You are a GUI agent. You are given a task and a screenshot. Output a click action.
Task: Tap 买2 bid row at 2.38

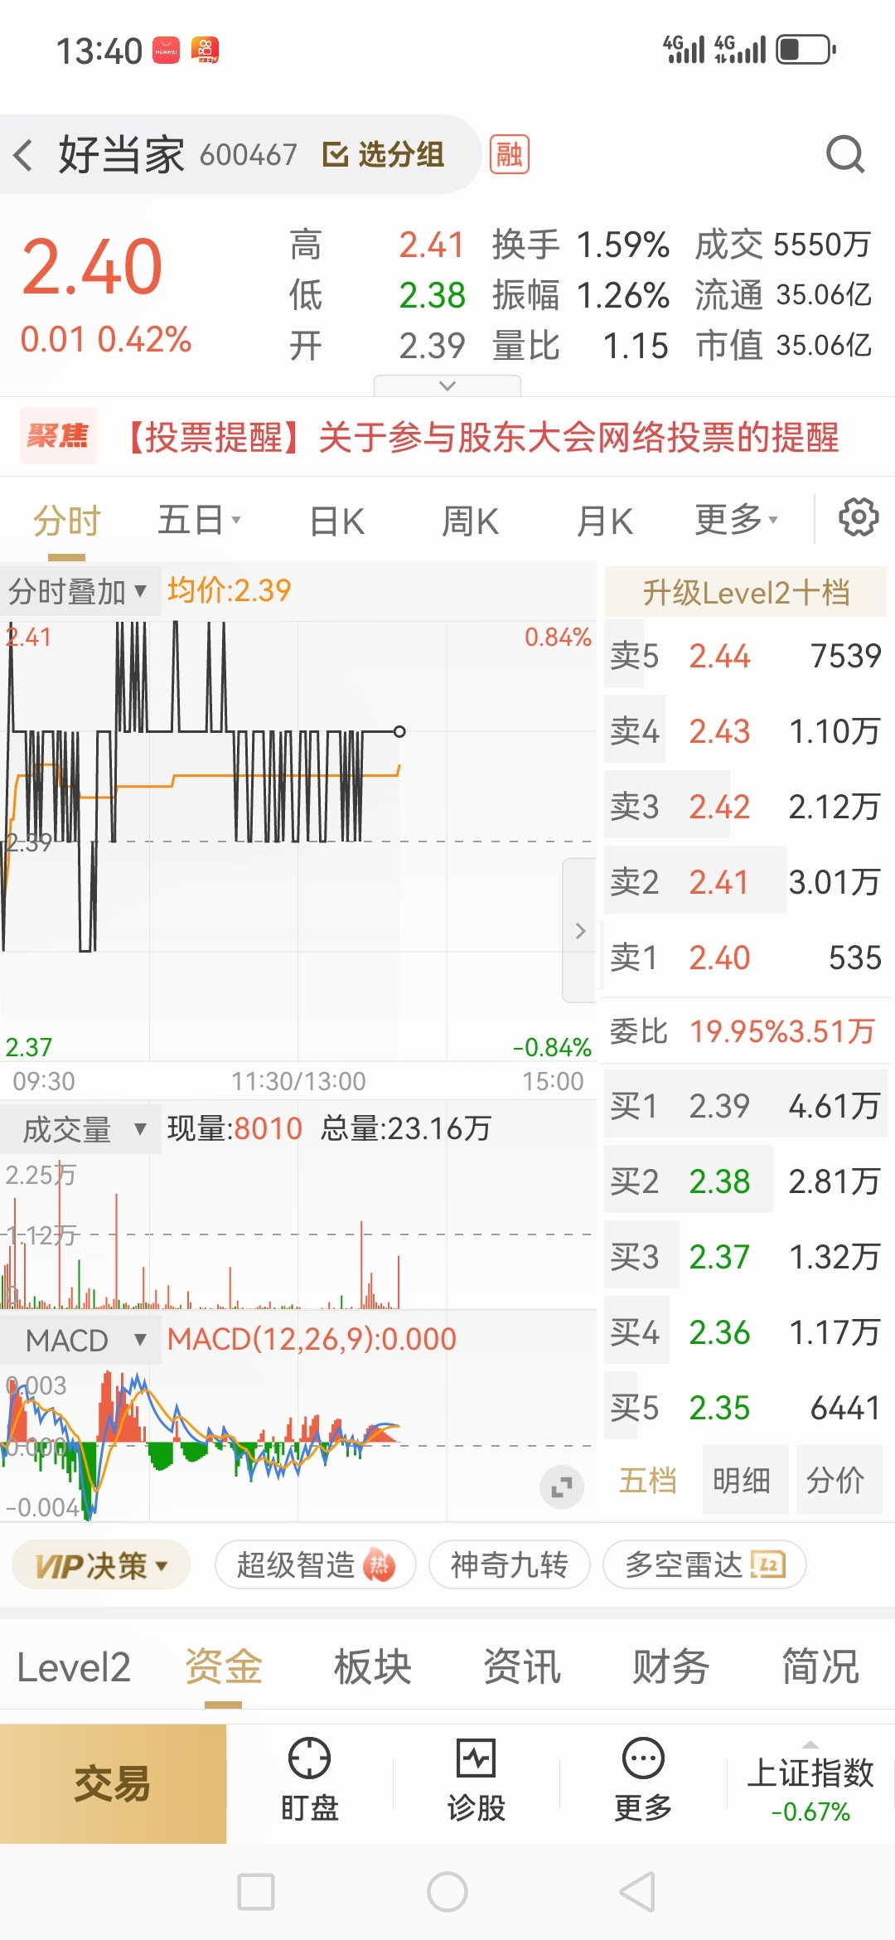(x=746, y=1181)
